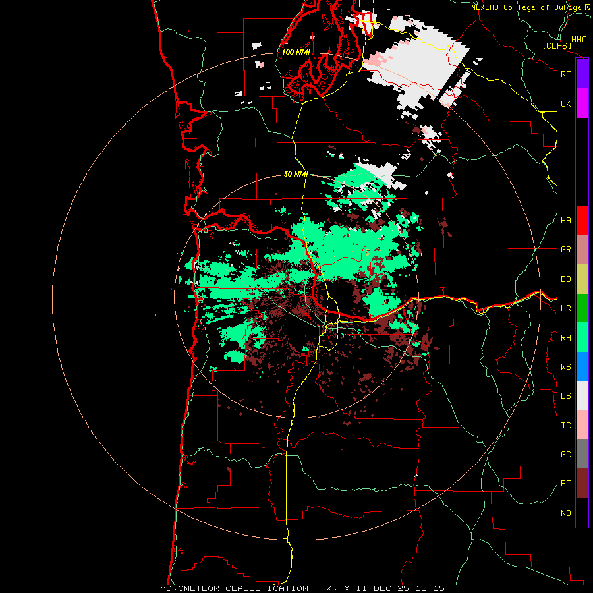Click the "HHC" product label
The height and width of the screenshot is (593, 593).
point(579,40)
